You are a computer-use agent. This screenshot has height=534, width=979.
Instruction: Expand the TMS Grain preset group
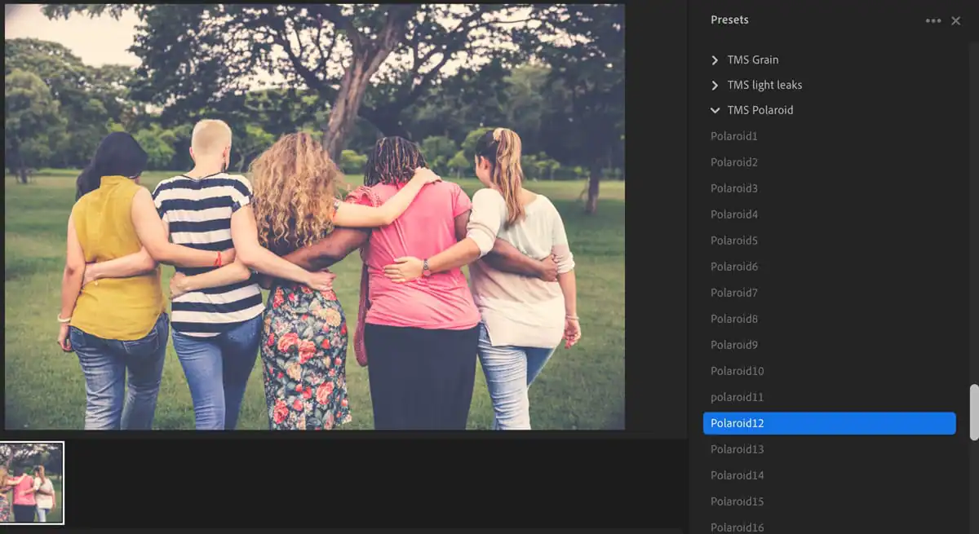(x=715, y=60)
